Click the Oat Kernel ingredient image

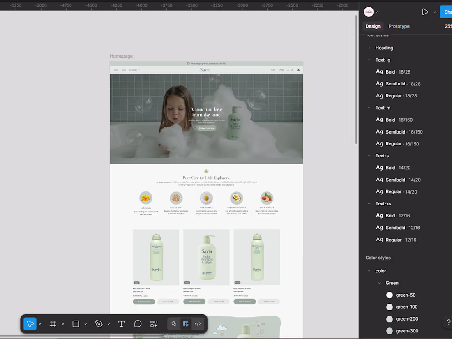point(176,198)
